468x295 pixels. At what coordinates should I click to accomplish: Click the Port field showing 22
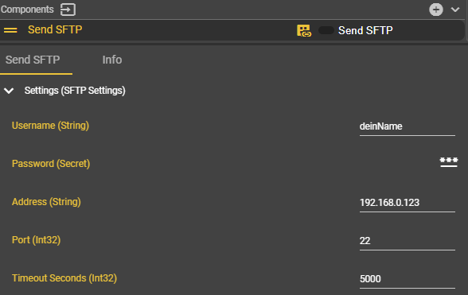coord(408,242)
